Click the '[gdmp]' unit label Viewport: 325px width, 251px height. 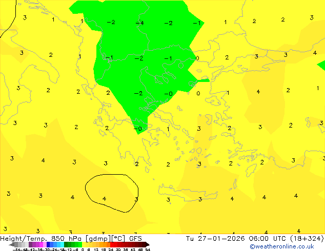click(98, 239)
